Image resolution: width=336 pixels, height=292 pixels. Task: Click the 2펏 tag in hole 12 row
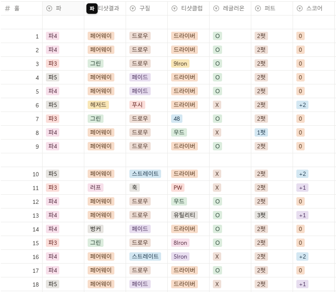tap(261, 201)
